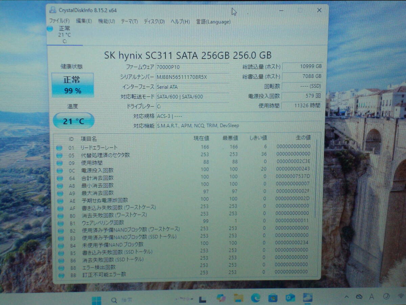Open Outlook from the taskbar

(x=290, y=298)
